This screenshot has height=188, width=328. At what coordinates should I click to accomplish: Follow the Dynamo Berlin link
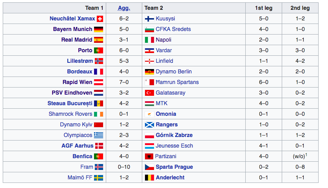pyautogui.click(x=174, y=71)
